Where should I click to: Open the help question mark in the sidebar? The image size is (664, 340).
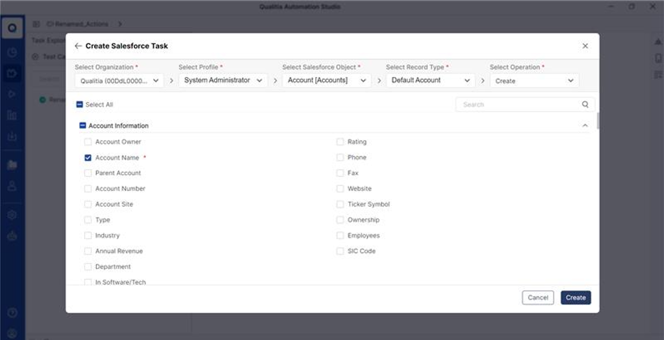point(12,312)
